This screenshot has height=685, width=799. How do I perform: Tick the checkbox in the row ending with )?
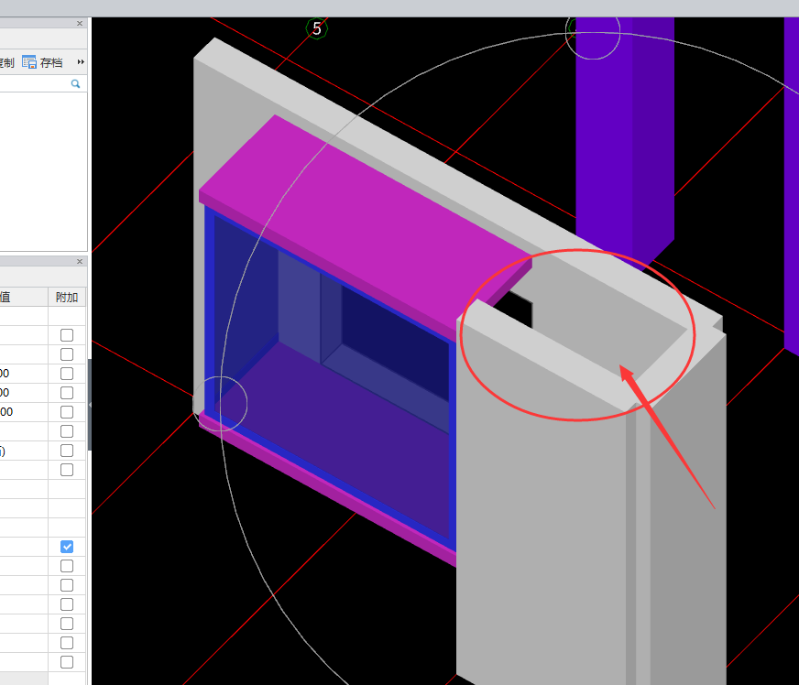pos(67,451)
